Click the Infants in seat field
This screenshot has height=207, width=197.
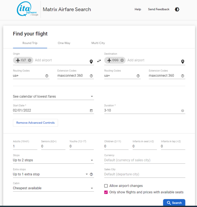tap(145, 146)
